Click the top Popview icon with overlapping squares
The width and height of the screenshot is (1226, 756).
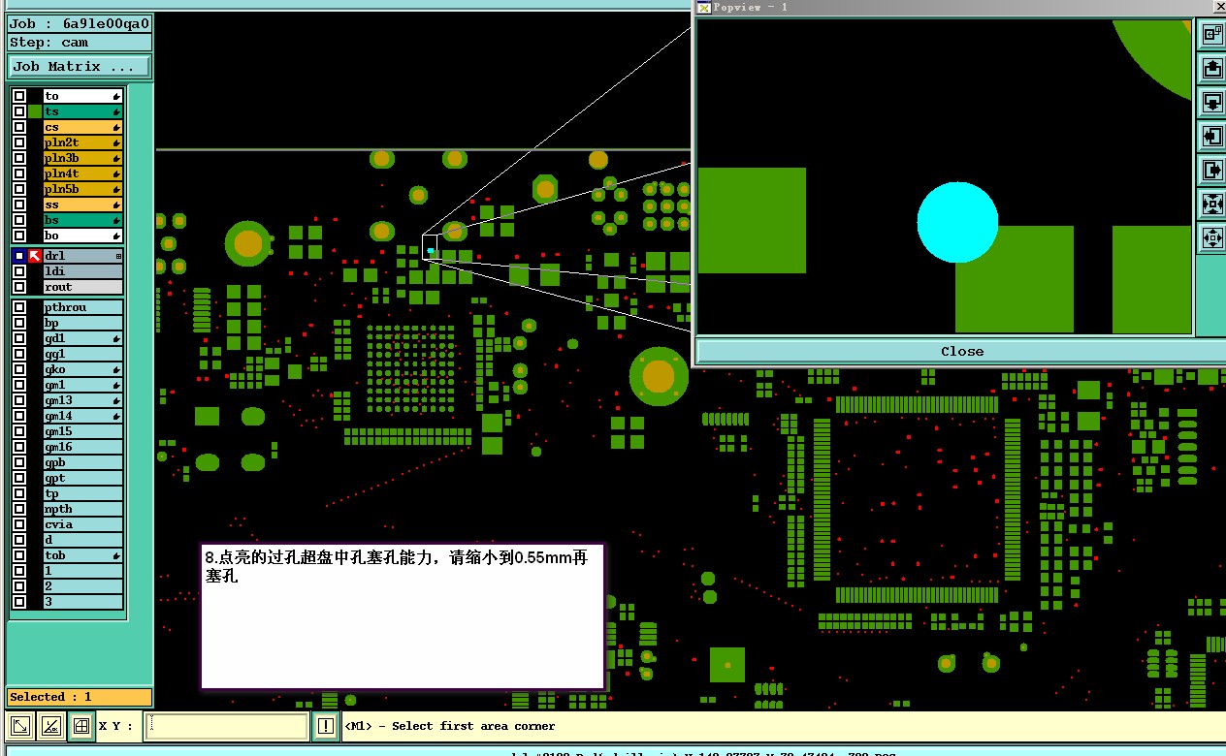1212,35
